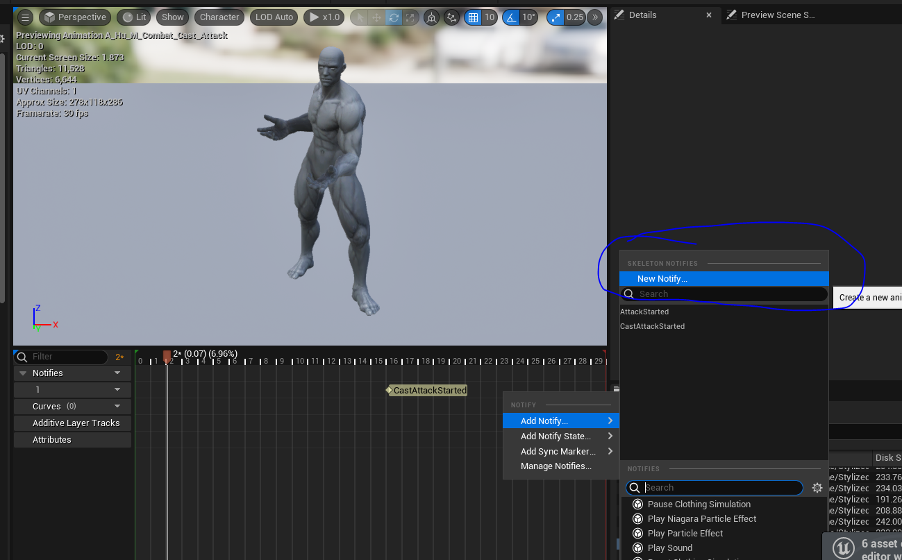Activate the scale gizmo tool

coord(410,17)
